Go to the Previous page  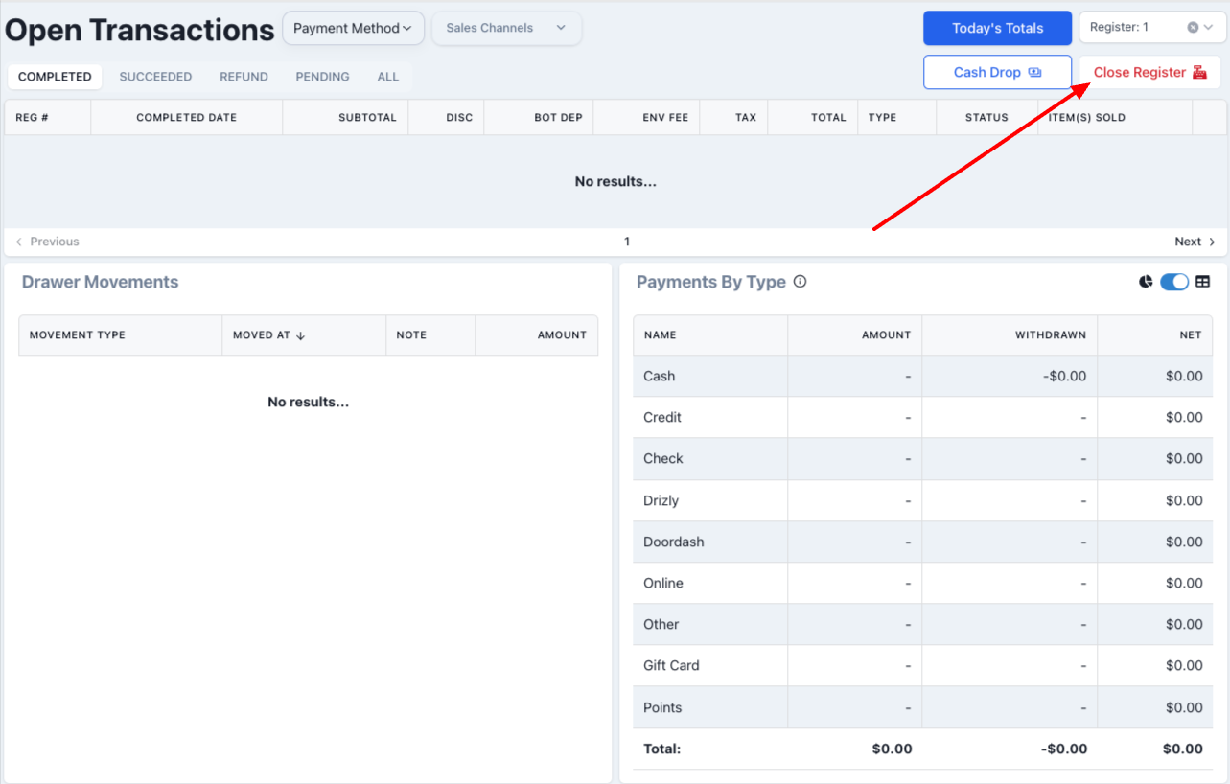pos(48,242)
